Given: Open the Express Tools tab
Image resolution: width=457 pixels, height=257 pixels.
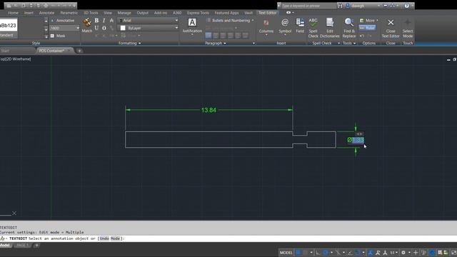Looking at the screenshot, I should pyautogui.click(x=198, y=13).
